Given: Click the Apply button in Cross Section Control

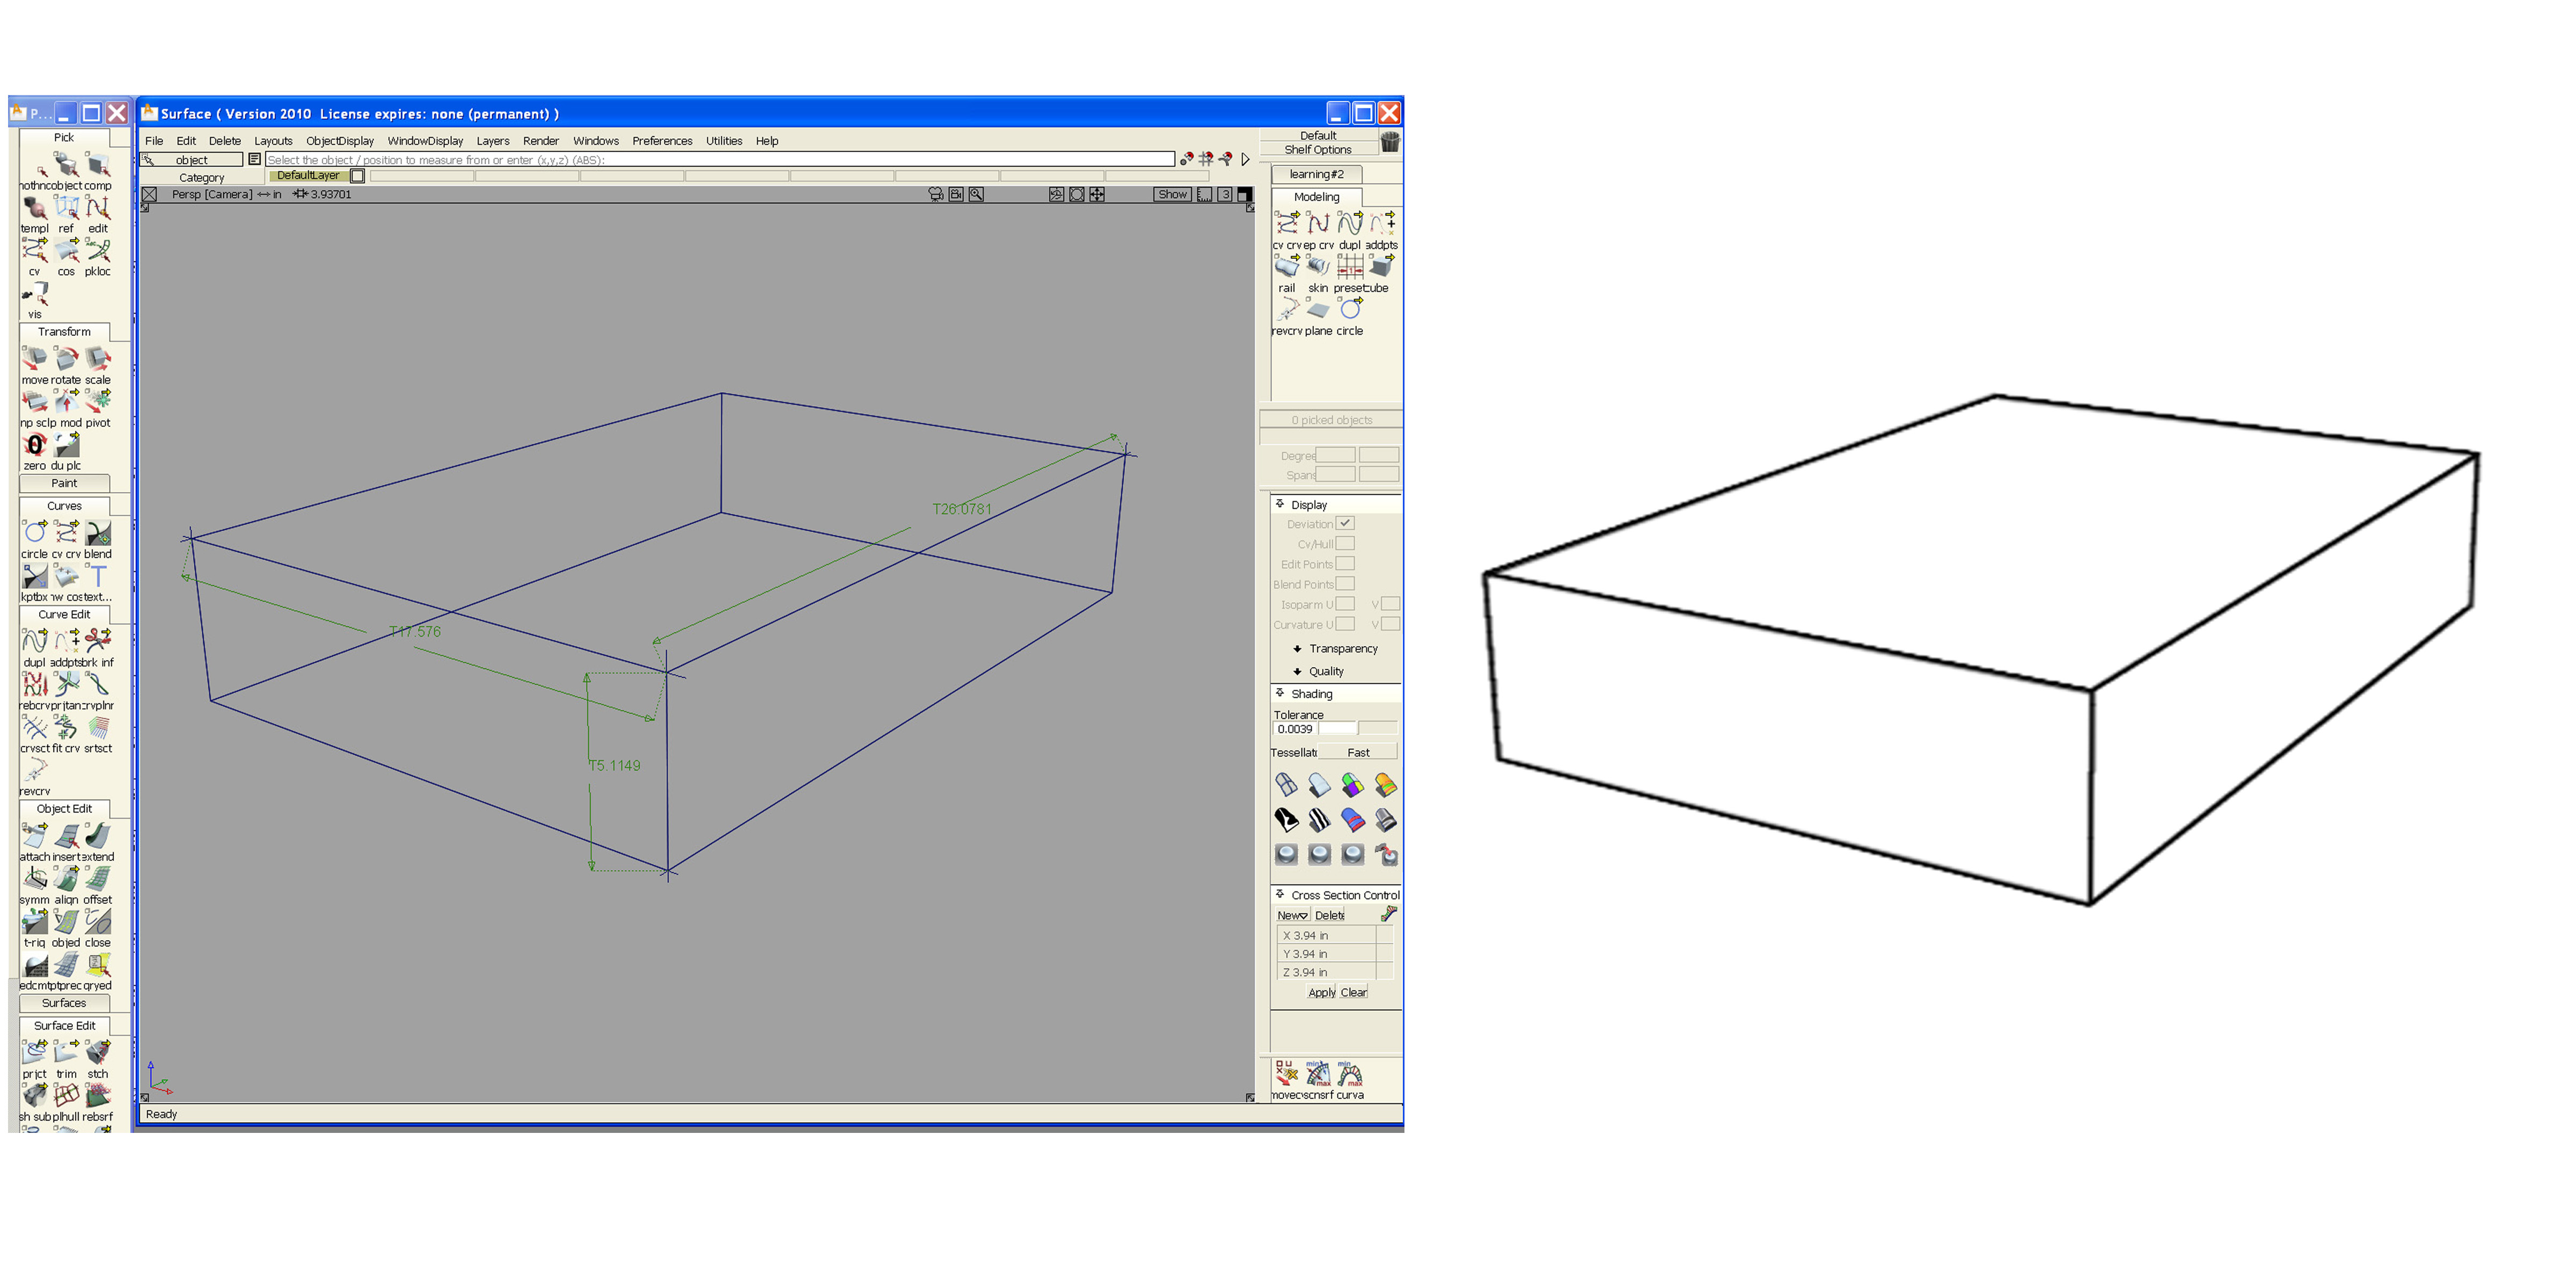Looking at the screenshot, I should pyautogui.click(x=1322, y=992).
